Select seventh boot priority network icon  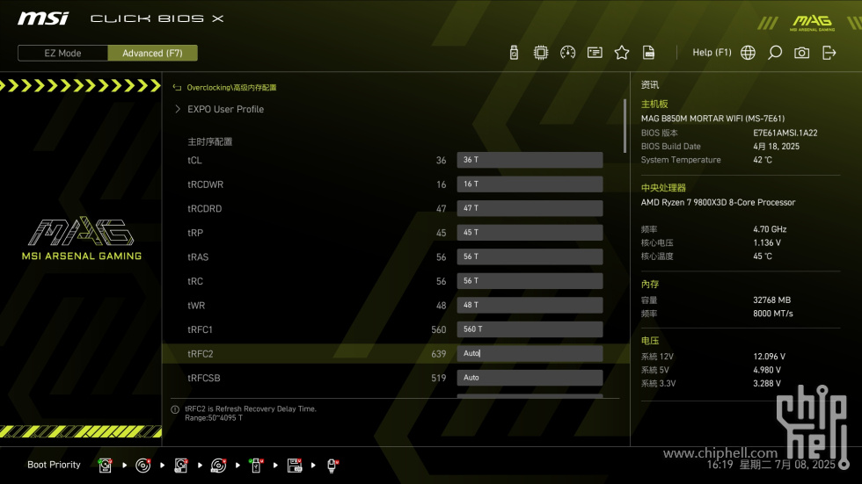332,466
